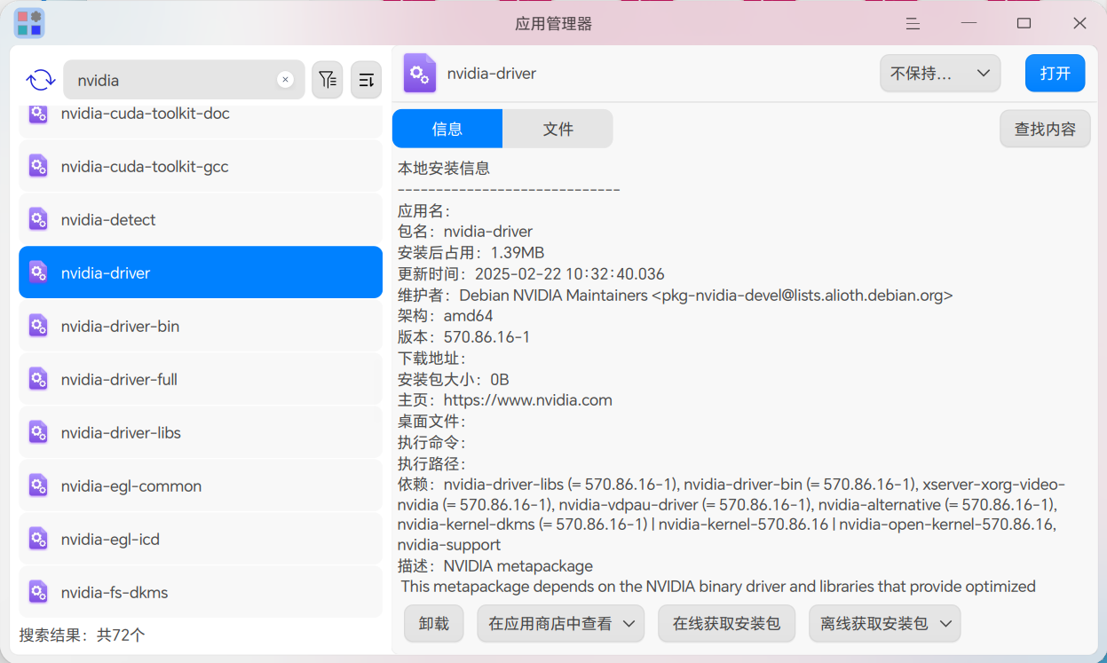Select nvidia-driver-full in the list

[x=201, y=380]
